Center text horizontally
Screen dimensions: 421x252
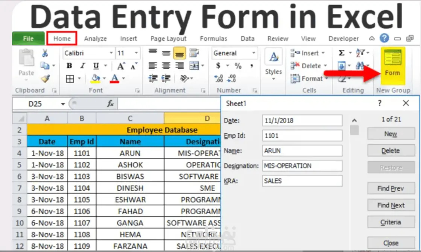(x=166, y=66)
